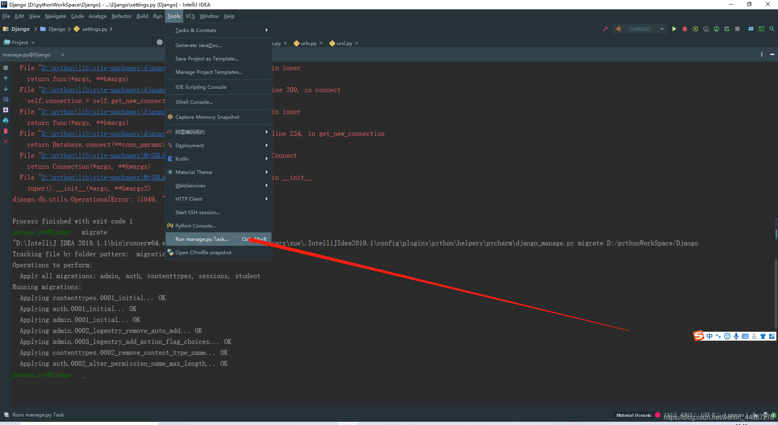Open the VCS menu
The width and height of the screenshot is (778, 425).
pyautogui.click(x=190, y=16)
